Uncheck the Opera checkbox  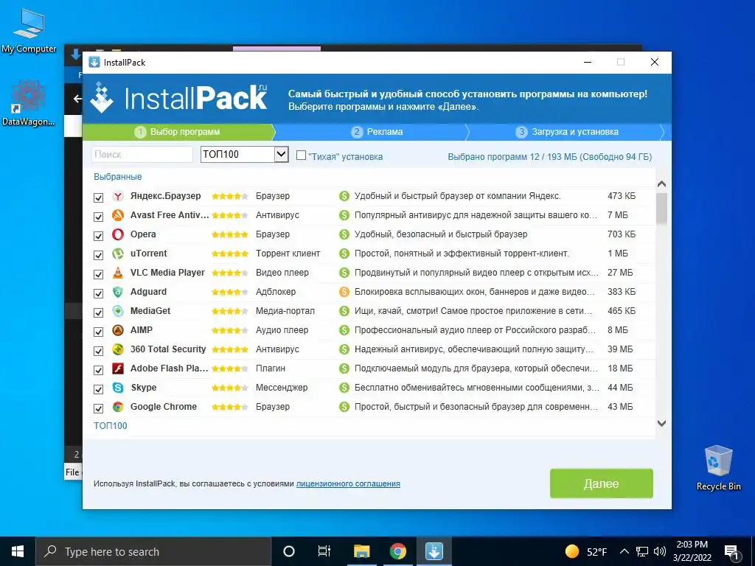pyautogui.click(x=98, y=236)
